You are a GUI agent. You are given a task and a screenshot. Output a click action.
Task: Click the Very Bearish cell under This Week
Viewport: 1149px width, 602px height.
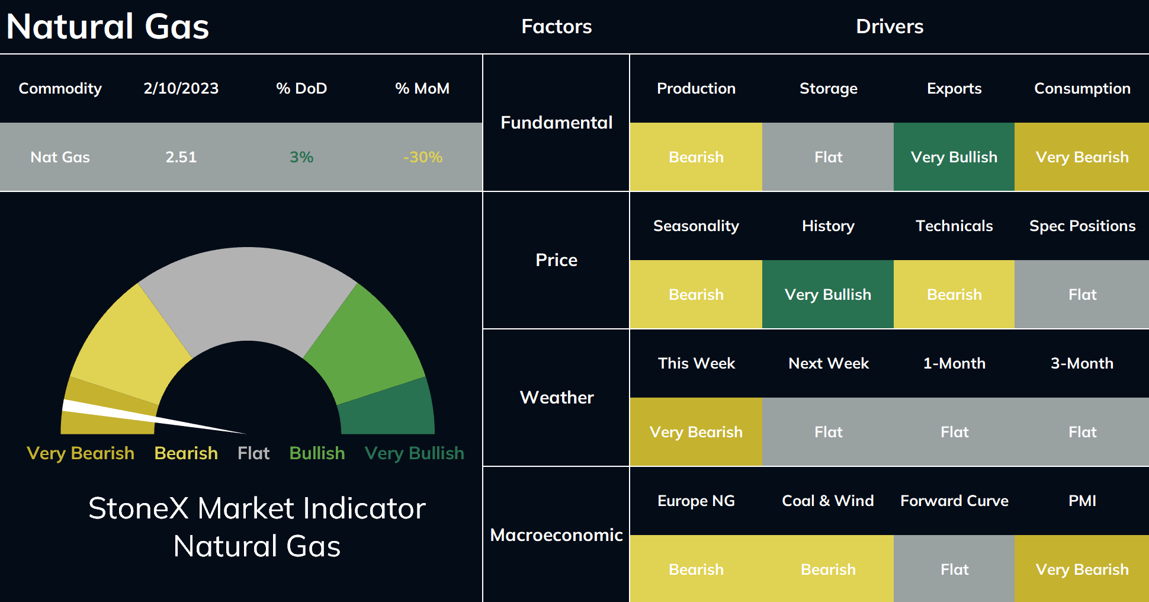696,432
